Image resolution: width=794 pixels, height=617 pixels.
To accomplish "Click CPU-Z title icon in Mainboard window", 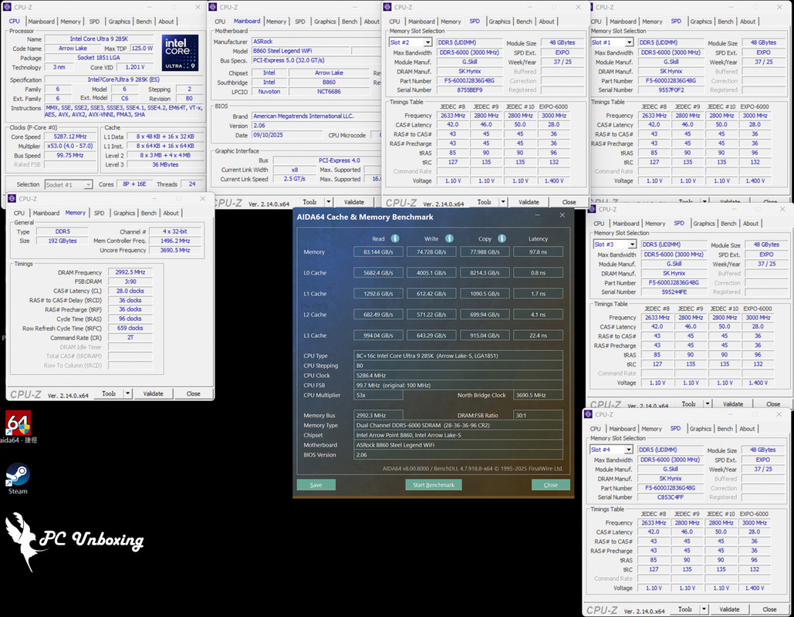I will coord(213,7).
